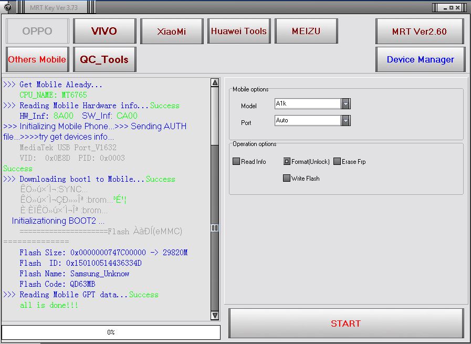Click the Initializationing BOOT2 log line

coord(58,221)
